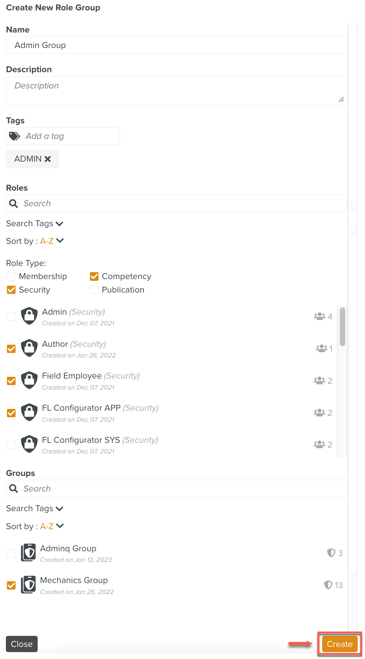
Task: Click the Author role shield lock icon
Action: pos(29,348)
